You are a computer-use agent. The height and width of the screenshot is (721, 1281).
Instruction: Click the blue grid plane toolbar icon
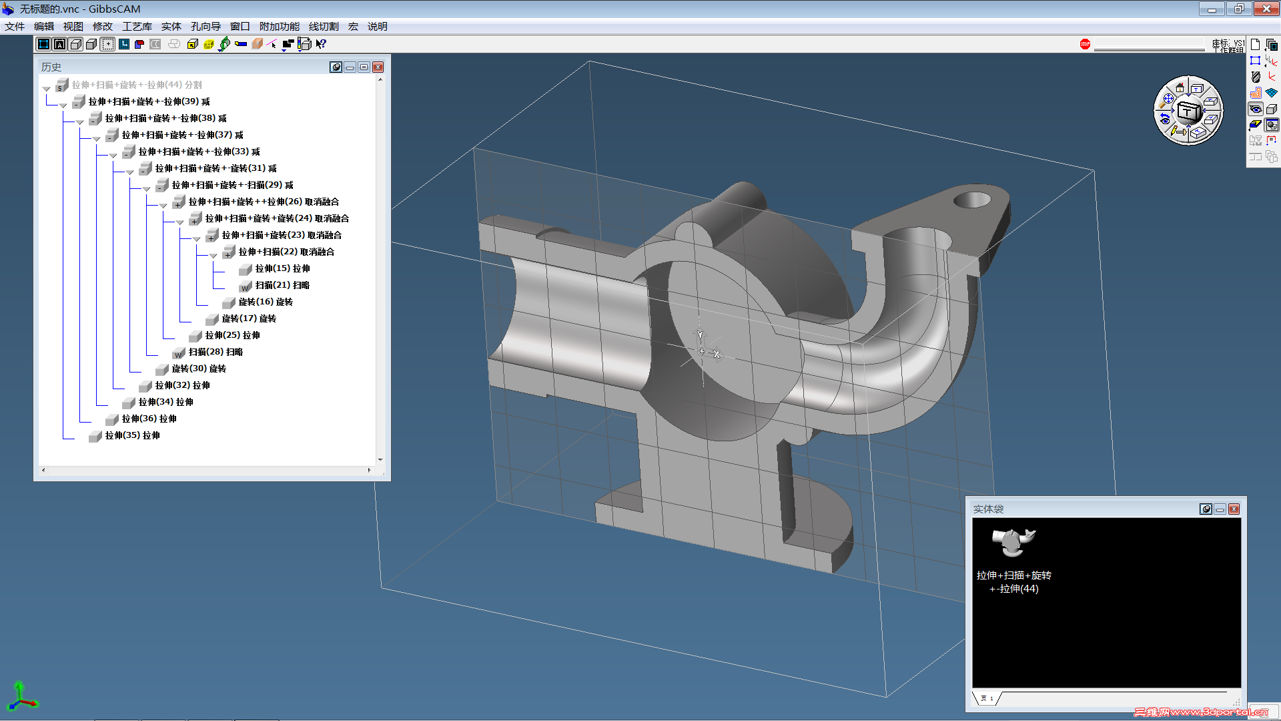123,44
